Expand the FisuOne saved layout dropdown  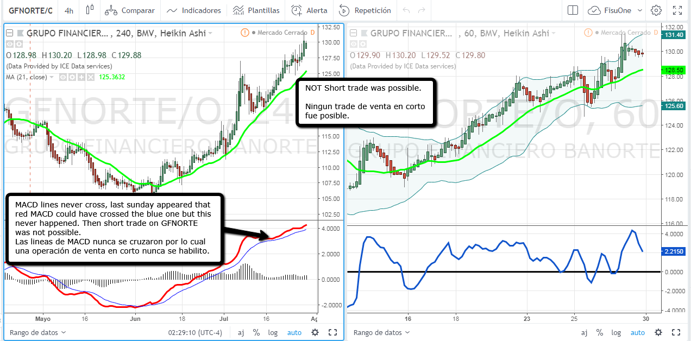point(639,10)
